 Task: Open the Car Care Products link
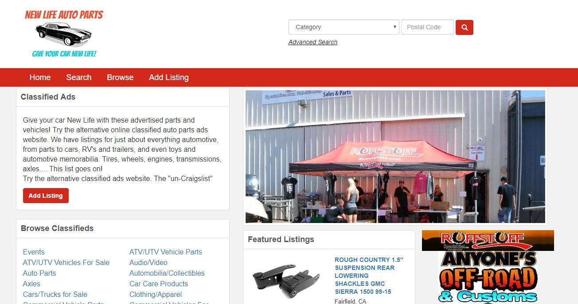click(x=159, y=284)
